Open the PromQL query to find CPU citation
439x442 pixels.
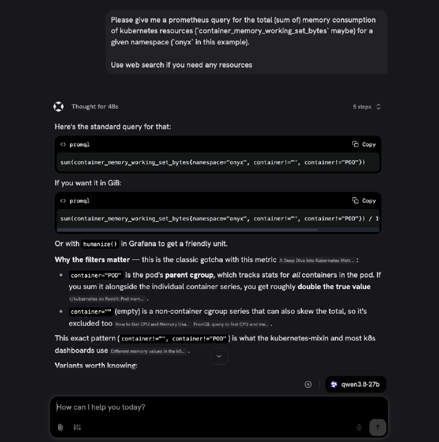tap(231, 324)
